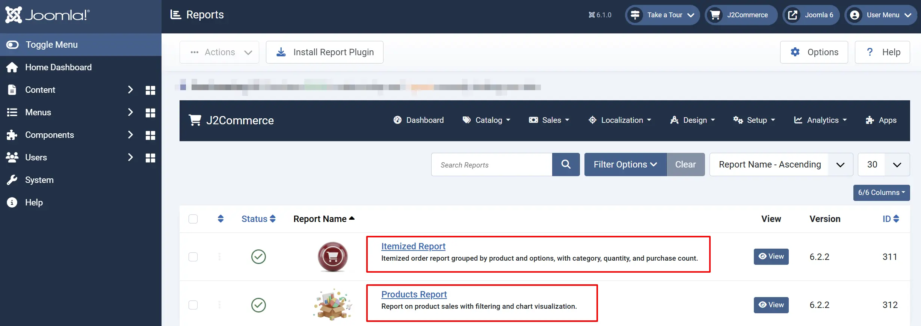
Task: Select the Products Report row checkbox
Action: (x=193, y=305)
